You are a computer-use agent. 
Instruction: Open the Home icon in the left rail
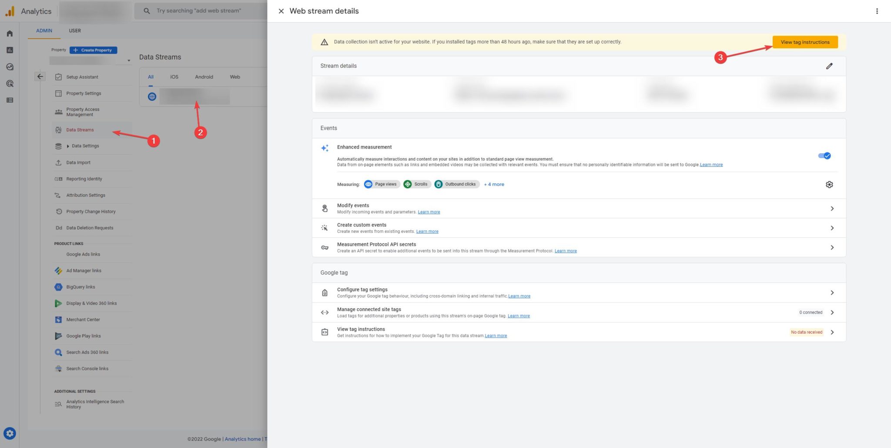click(x=10, y=33)
